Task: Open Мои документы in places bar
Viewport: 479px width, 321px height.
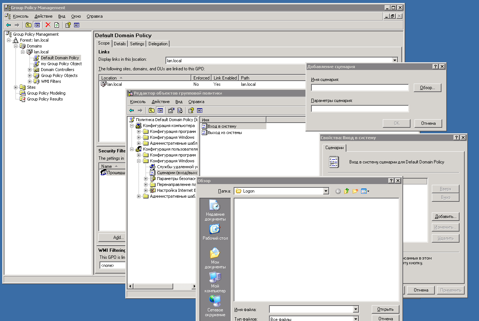Action: point(215,258)
